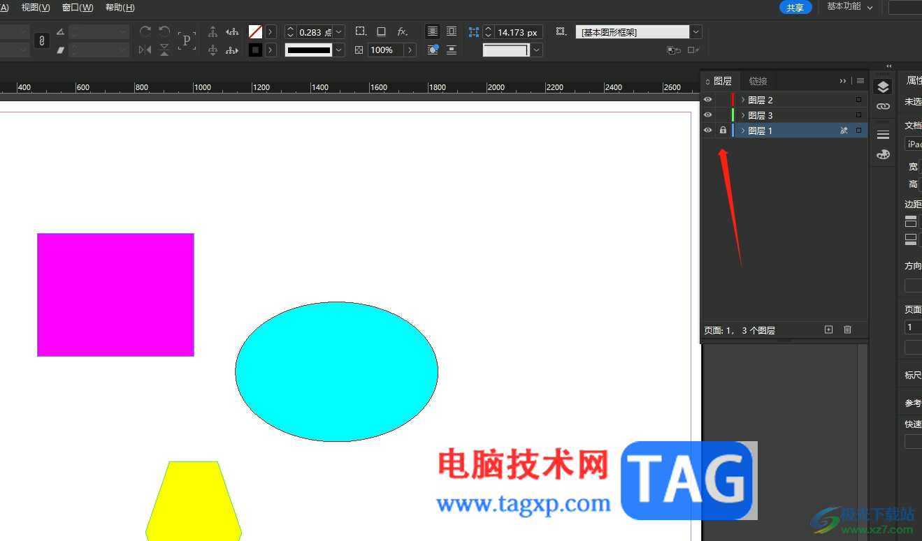Screen dimensions: 922x541
Task: Click rotate 90° counter-clockwise icon
Action: 164,31
